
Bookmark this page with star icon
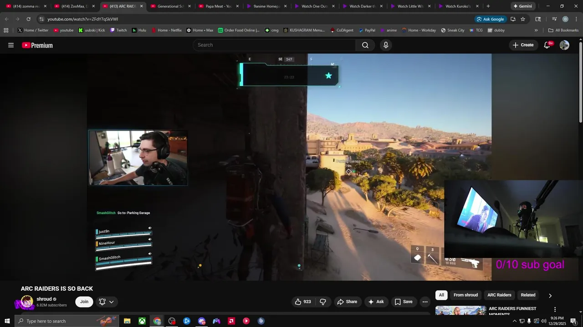523,19
